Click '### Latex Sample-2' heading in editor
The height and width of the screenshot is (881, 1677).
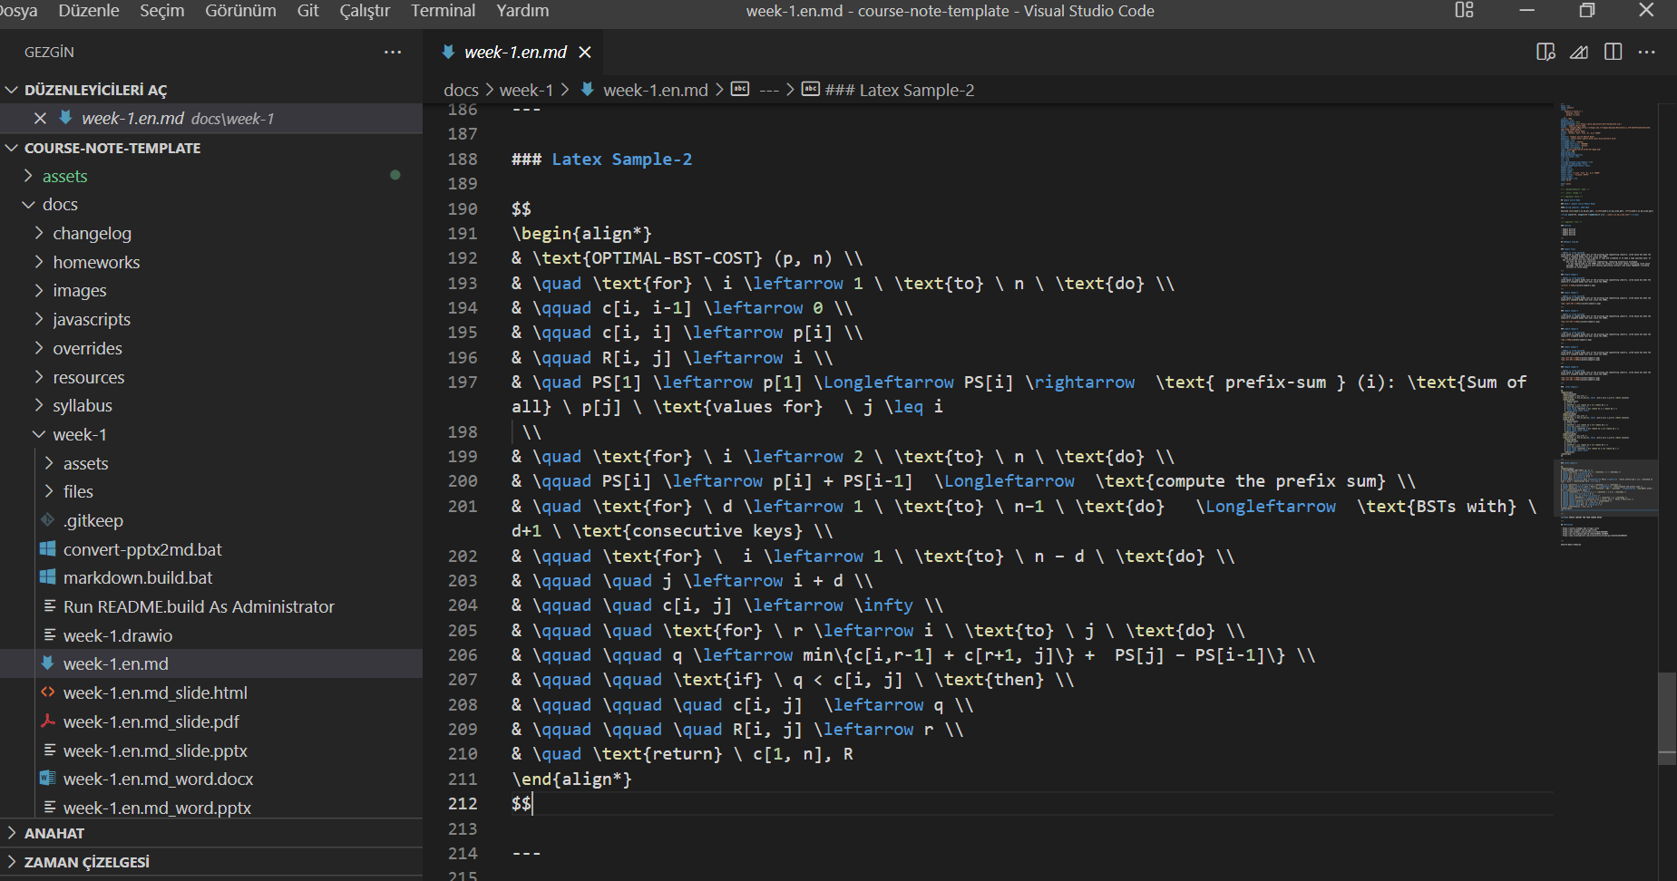tap(601, 159)
